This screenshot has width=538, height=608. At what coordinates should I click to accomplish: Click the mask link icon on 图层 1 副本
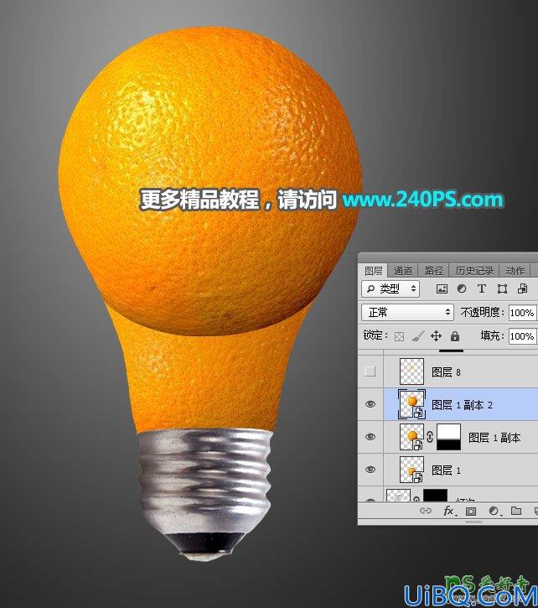tap(429, 437)
